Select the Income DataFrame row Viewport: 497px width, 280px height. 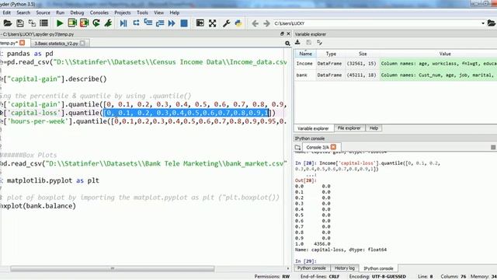tap(395, 64)
